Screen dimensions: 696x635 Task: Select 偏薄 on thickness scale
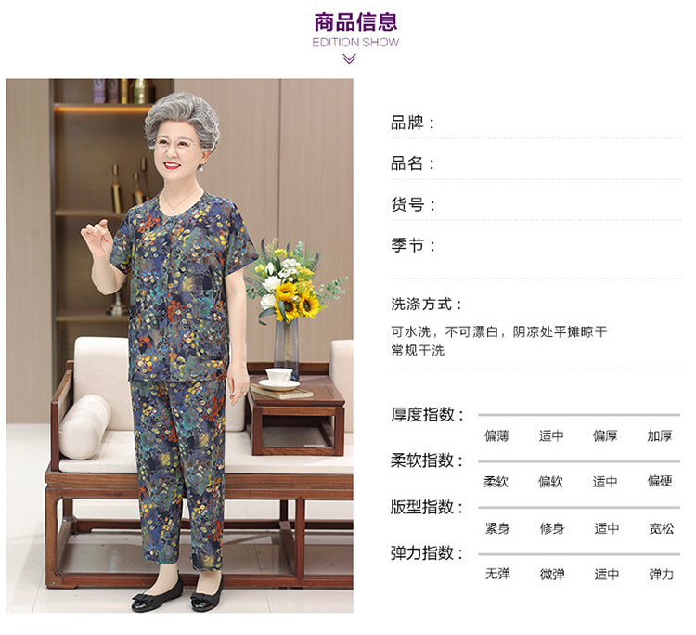coord(496,435)
